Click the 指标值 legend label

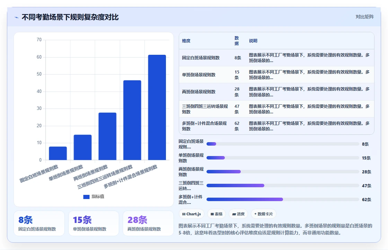pyautogui.click(x=98, y=197)
